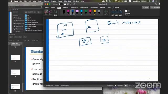Open the Apple menu
Viewport: 168px width, 94px height.
coord(11,1)
